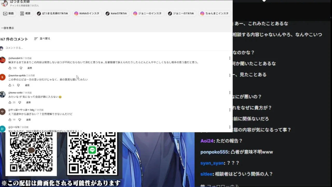Image resolution: width=332 pixels, height=187 pixels.
Task: Click chat message 何か聞いたことあるな
Action: [x=254, y=64]
